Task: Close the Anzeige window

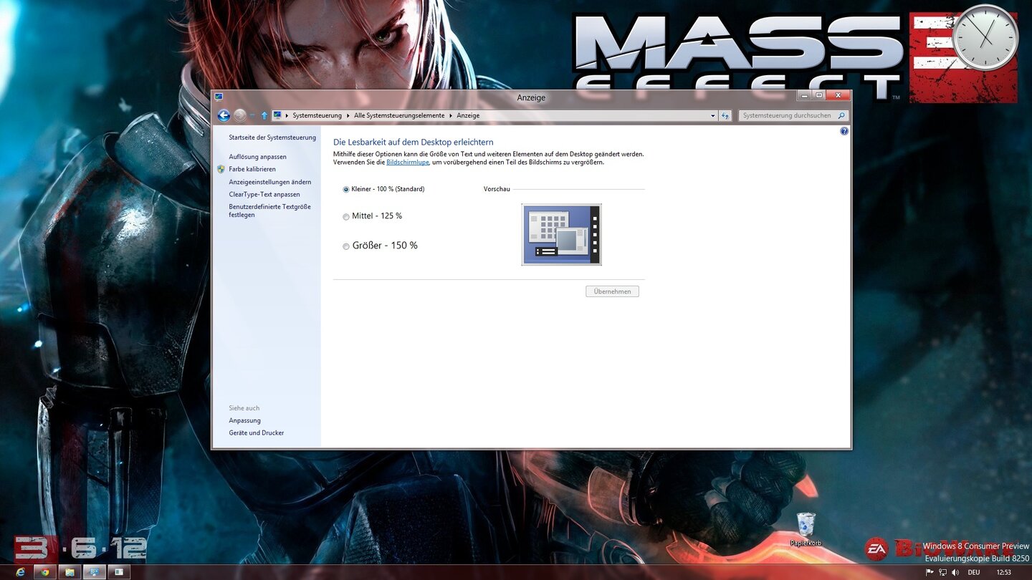Action: click(838, 95)
